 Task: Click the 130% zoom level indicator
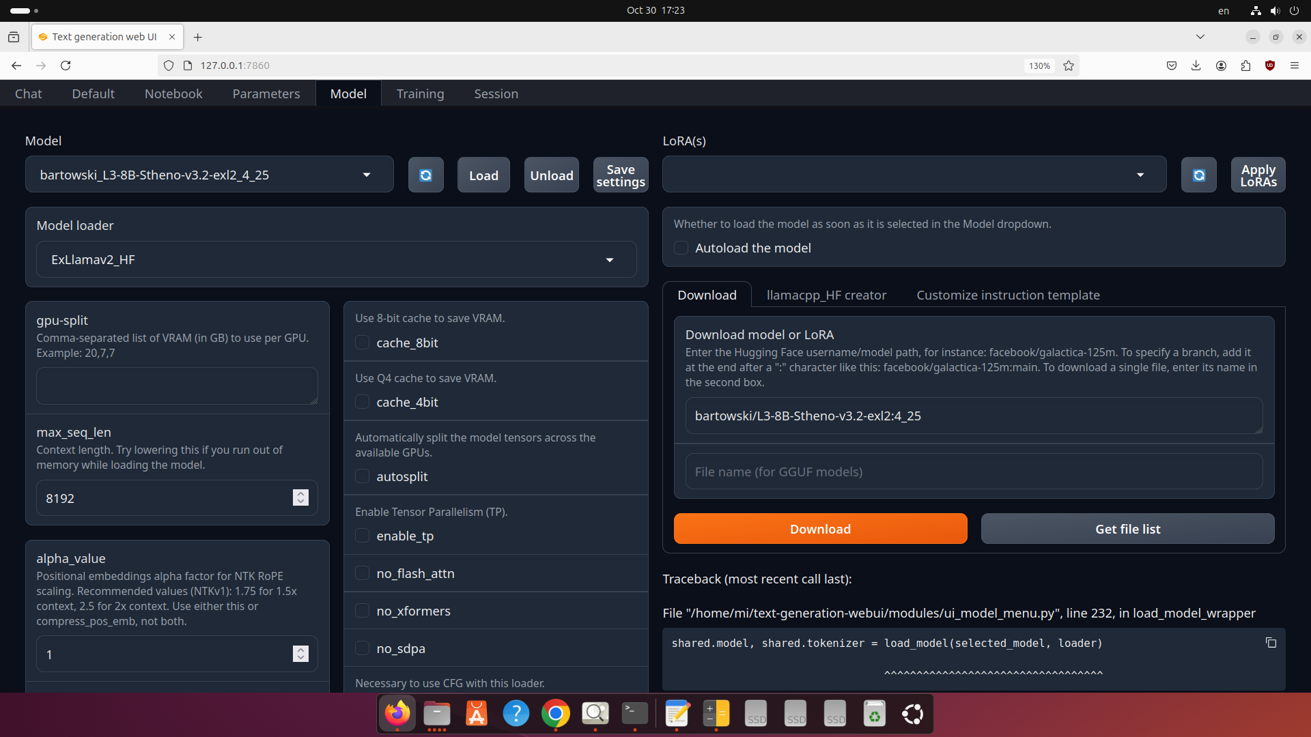point(1039,66)
